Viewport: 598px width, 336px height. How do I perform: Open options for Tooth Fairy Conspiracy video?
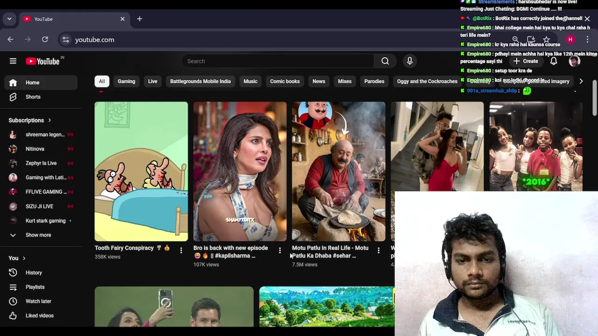tap(181, 251)
